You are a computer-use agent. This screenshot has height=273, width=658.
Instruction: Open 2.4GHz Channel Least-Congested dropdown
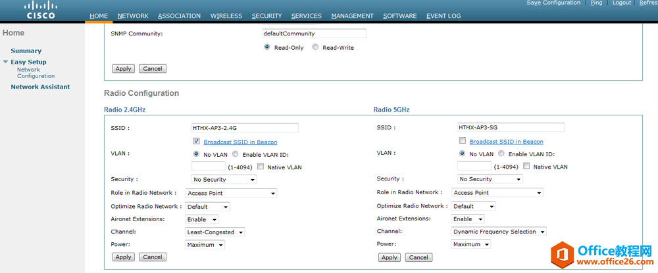[x=215, y=232]
